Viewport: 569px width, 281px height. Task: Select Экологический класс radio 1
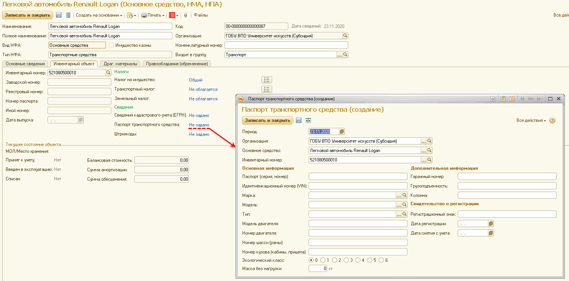(x=323, y=260)
